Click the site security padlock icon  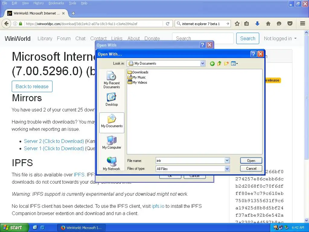pos(21,24)
